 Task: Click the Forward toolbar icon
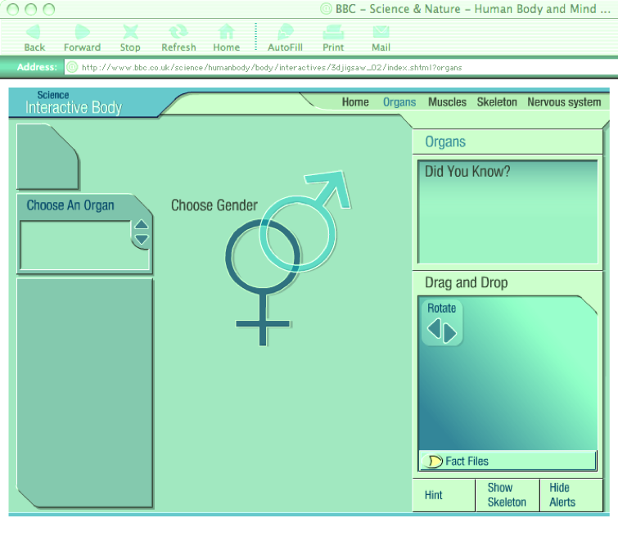(x=82, y=32)
